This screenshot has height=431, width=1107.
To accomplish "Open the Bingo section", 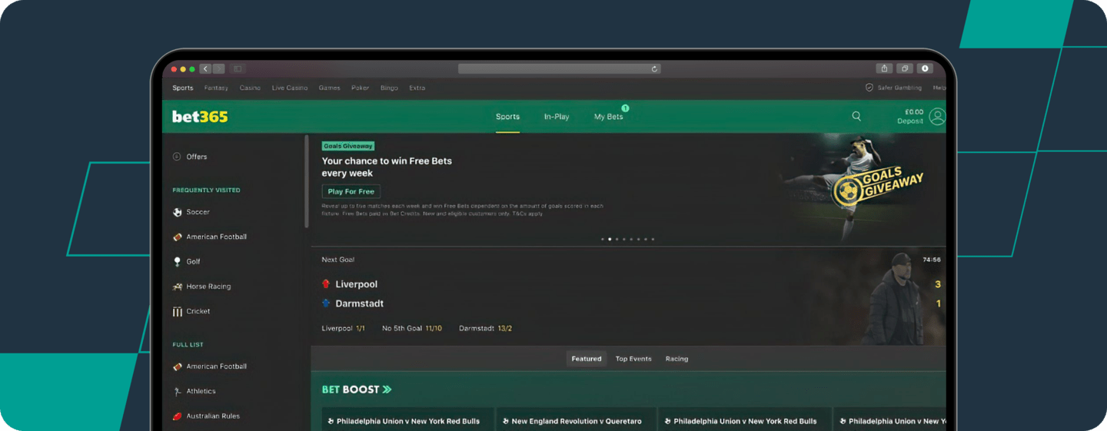I will click(389, 88).
